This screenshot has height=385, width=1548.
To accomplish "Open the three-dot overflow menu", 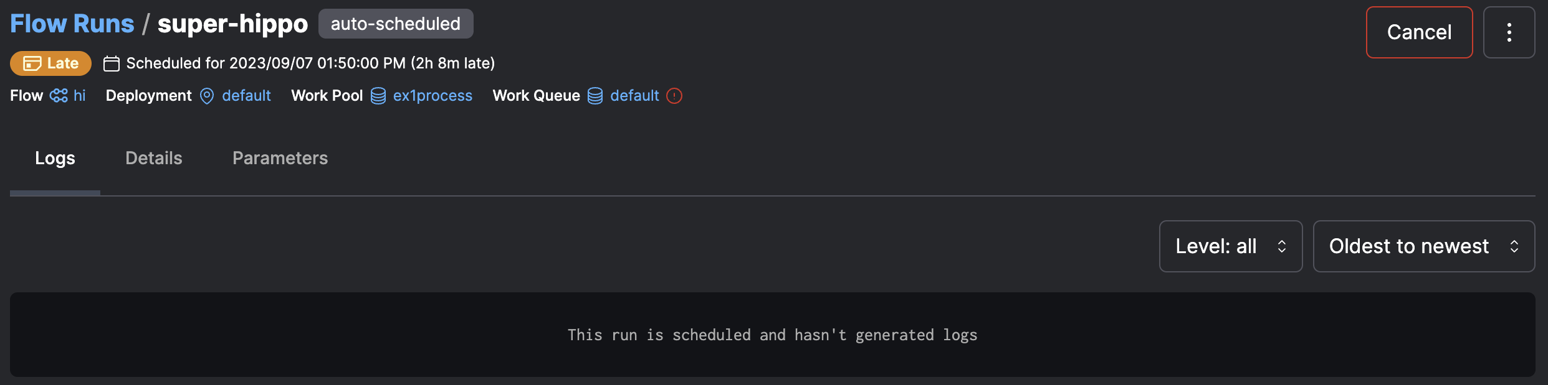I will click(1509, 32).
